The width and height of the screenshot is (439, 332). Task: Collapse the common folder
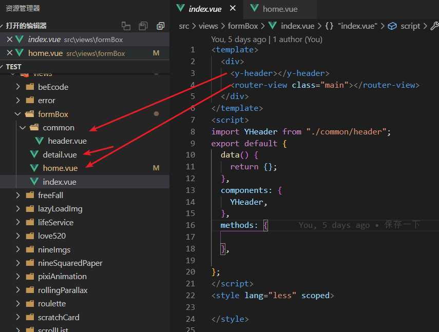(x=23, y=128)
